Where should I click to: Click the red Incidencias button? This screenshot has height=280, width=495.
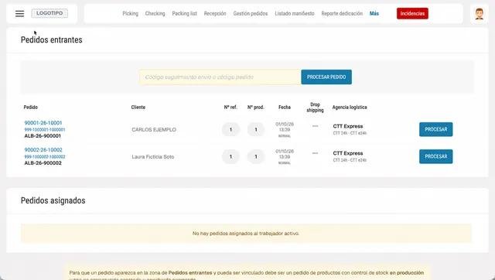point(412,14)
